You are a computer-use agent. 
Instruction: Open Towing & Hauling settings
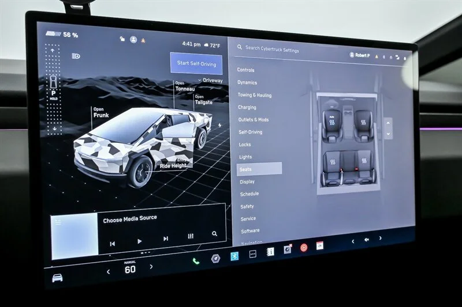pos(255,95)
